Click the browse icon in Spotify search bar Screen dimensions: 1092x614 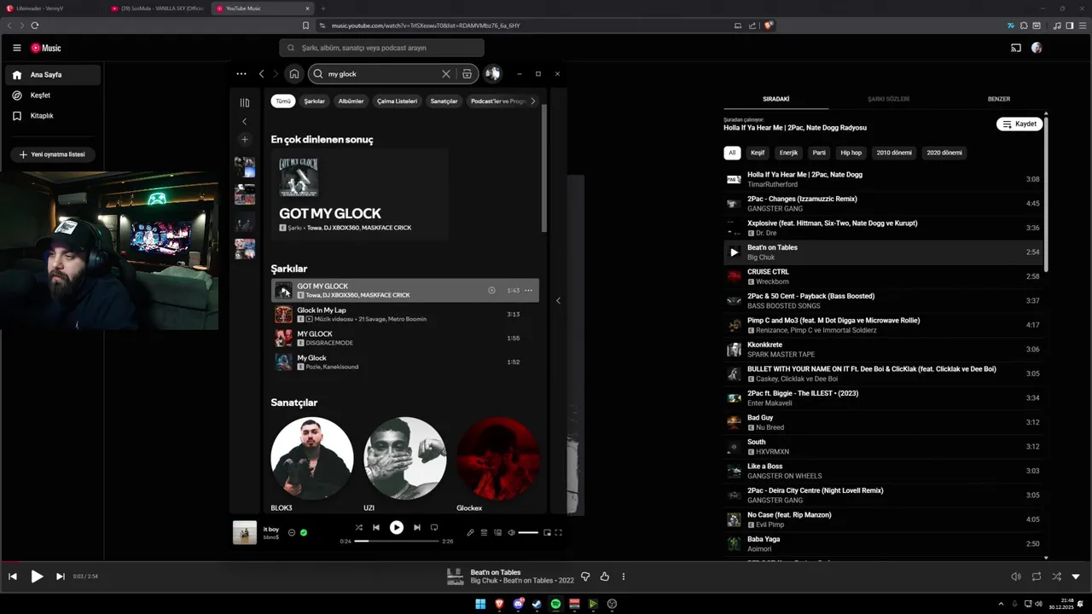click(467, 74)
